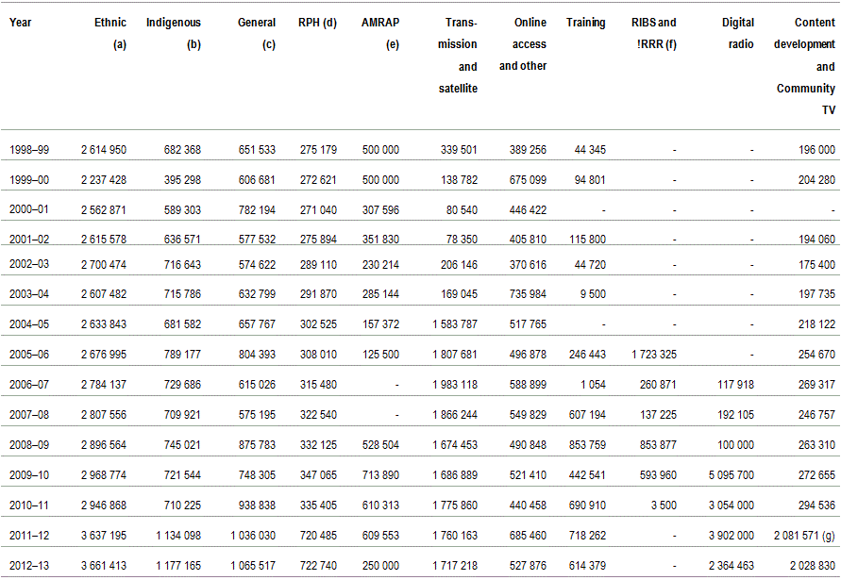Select the Online access and other header
This screenshot has height=580, width=841.
coord(524,44)
